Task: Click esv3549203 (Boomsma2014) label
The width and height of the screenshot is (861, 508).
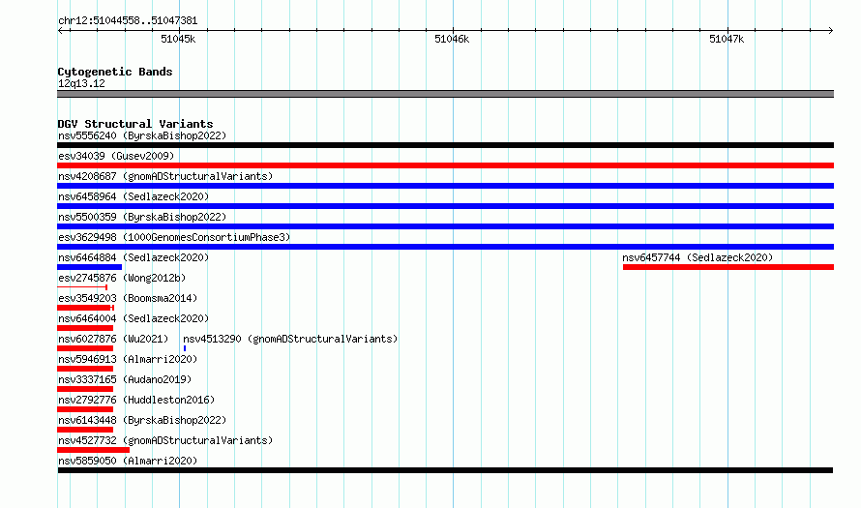Action: pyautogui.click(x=128, y=298)
